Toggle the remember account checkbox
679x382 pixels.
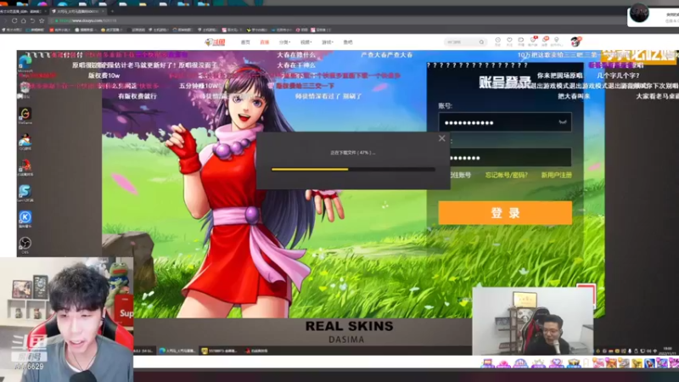(459, 175)
